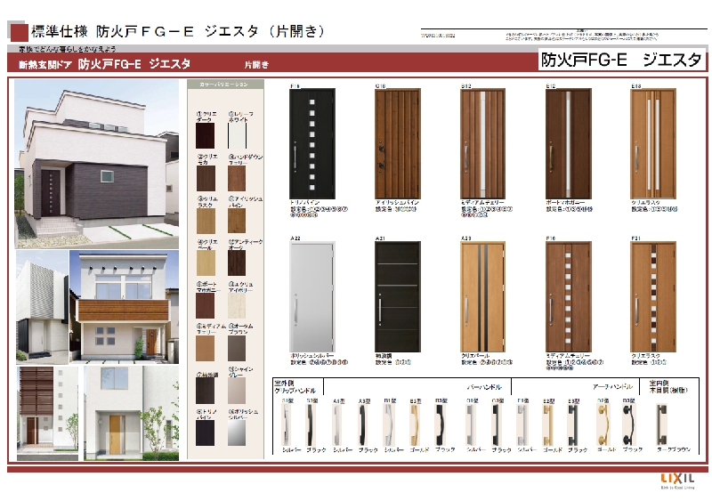Click the LIXIL logo
712x501 pixels.
click(x=677, y=478)
